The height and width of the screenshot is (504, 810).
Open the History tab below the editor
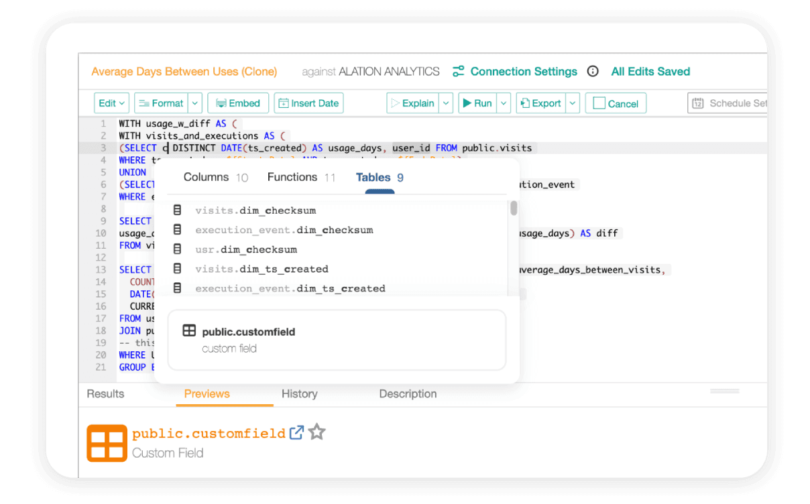pyautogui.click(x=299, y=393)
